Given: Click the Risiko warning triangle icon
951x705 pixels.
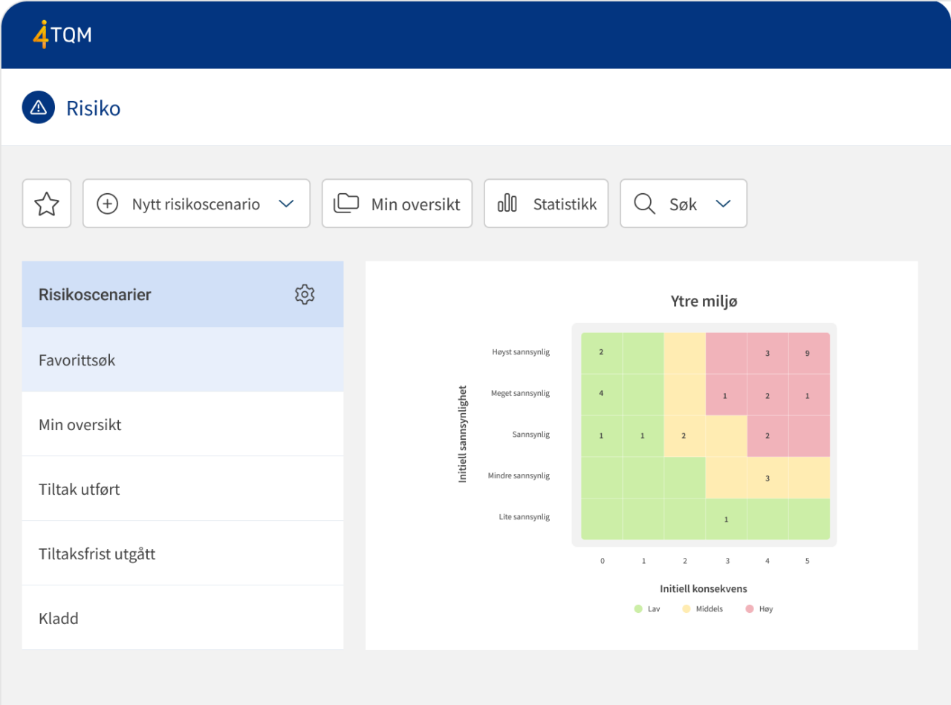Looking at the screenshot, I should tap(37, 107).
